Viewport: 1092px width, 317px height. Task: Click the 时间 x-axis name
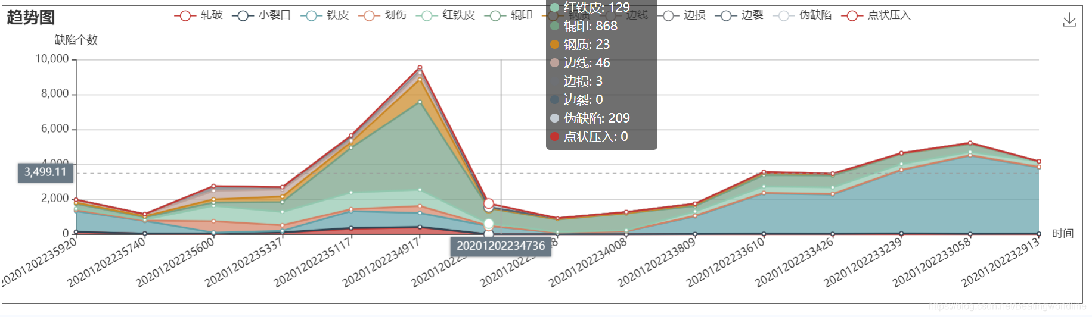coord(1063,234)
